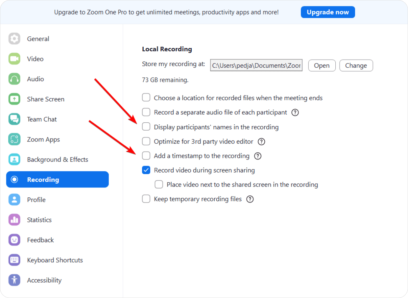The height and width of the screenshot is (298, 408).
Task: Tick Optimize for 3rd party video editor
Action: [146, 141]
